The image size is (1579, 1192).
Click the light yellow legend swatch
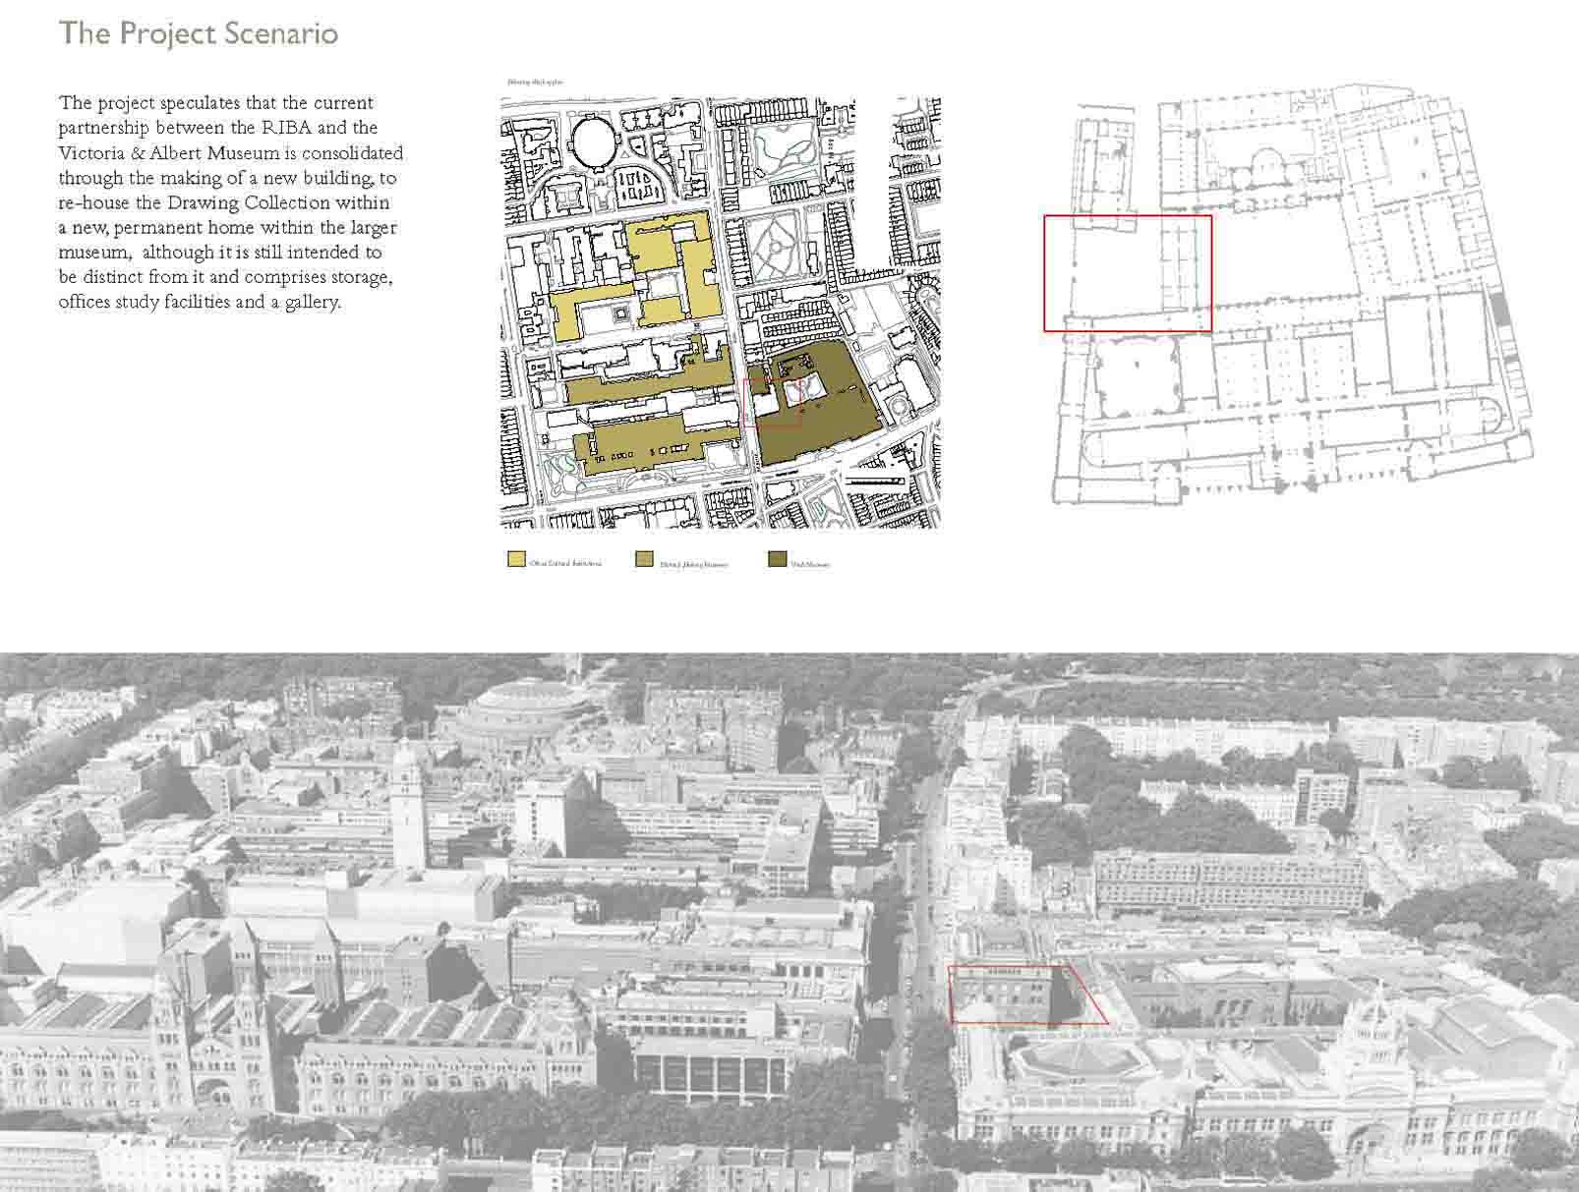tap(516, 560)
